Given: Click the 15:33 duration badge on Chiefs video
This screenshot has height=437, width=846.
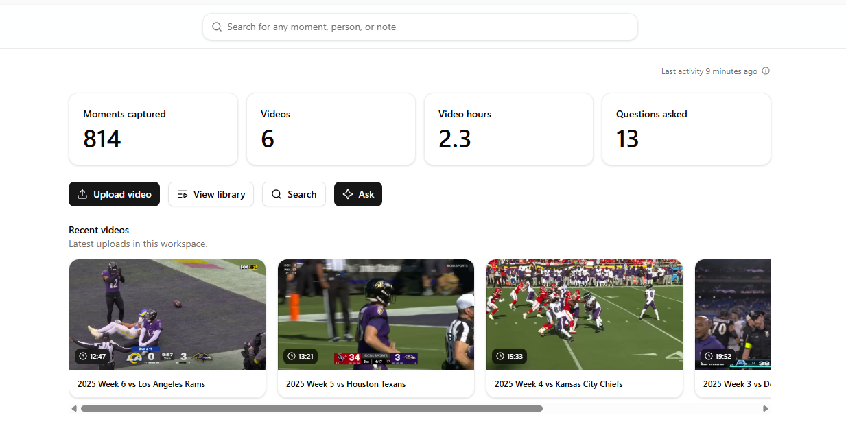Looking at the screenshot, I should (x=509, y=357).
